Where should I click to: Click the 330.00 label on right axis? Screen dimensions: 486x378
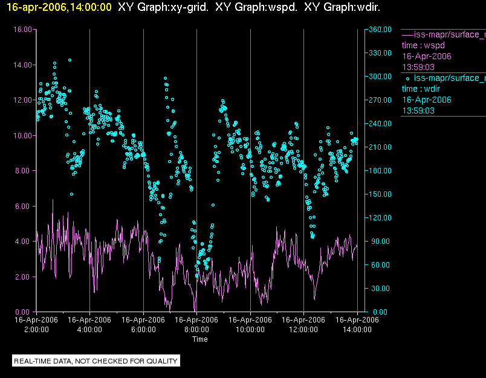pos(380,53)
